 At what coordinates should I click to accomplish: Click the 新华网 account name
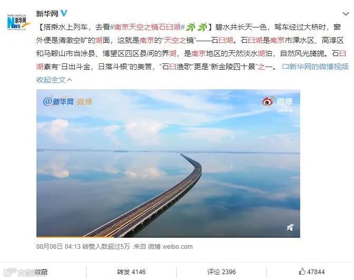coord(47,14)
